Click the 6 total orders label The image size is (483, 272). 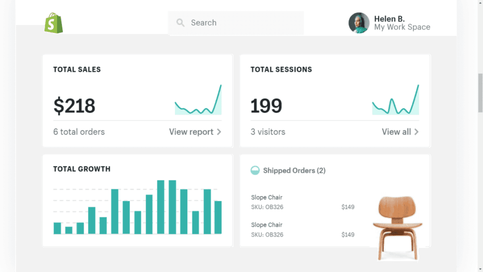[x=78, y=132]
